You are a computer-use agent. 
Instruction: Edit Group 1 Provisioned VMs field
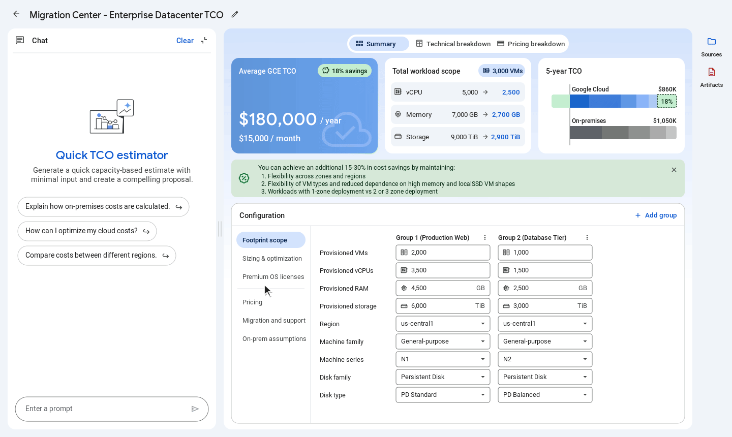(x=443, y=253)
